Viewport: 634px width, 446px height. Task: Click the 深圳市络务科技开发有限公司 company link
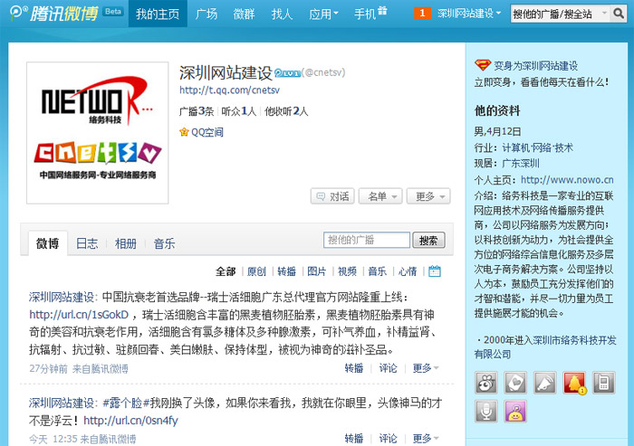545,347
